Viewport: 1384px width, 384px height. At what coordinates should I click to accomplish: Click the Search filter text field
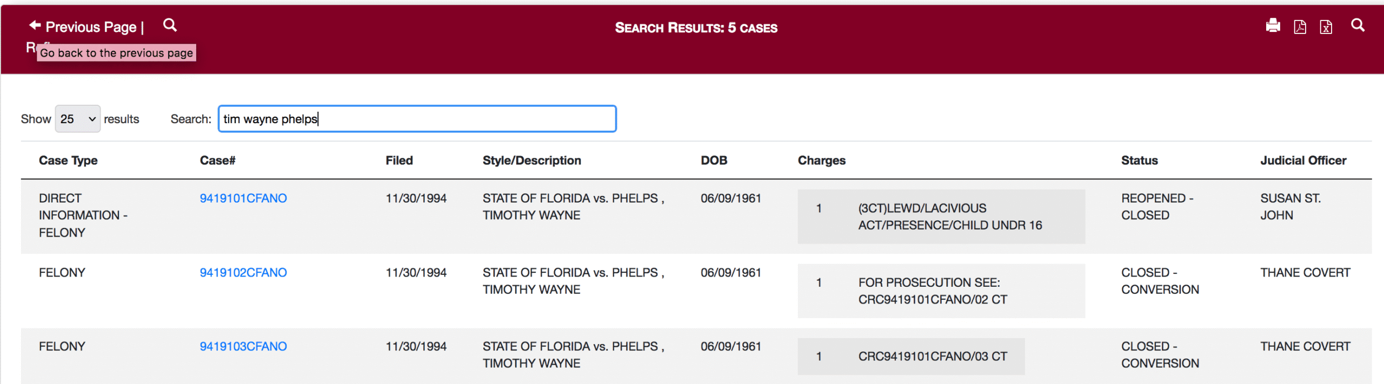coord(417,119)
